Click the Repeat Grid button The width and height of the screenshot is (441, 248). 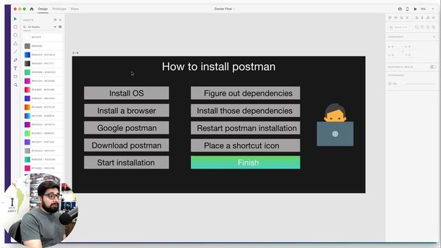(398, 27)
